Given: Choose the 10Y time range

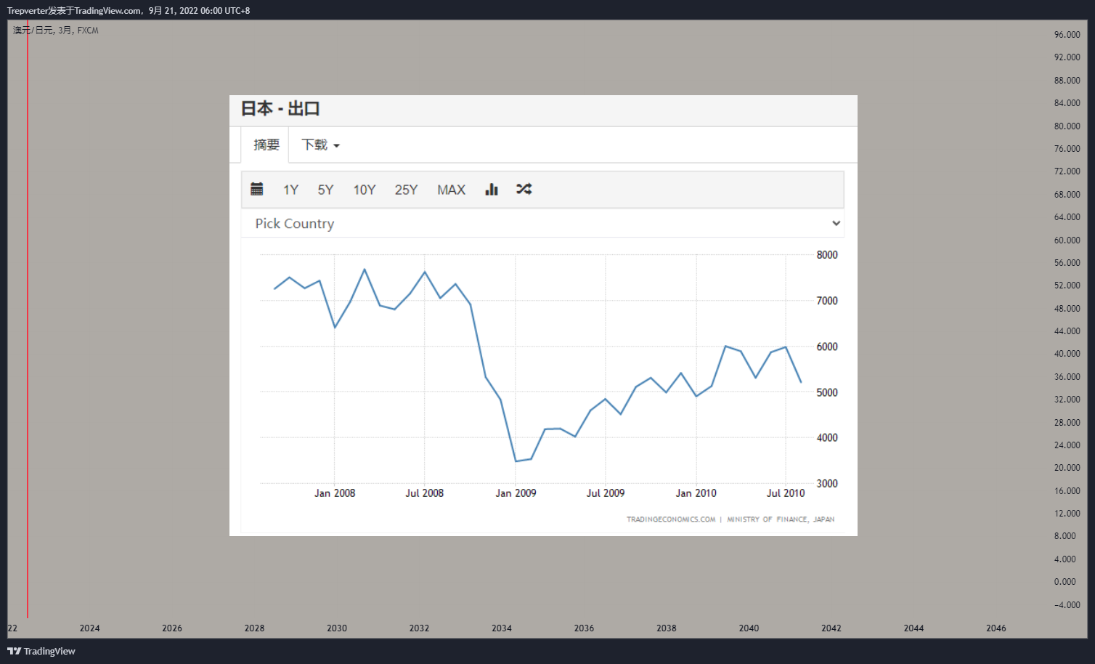Looking at the screenshot, I should tap(365, 190).
